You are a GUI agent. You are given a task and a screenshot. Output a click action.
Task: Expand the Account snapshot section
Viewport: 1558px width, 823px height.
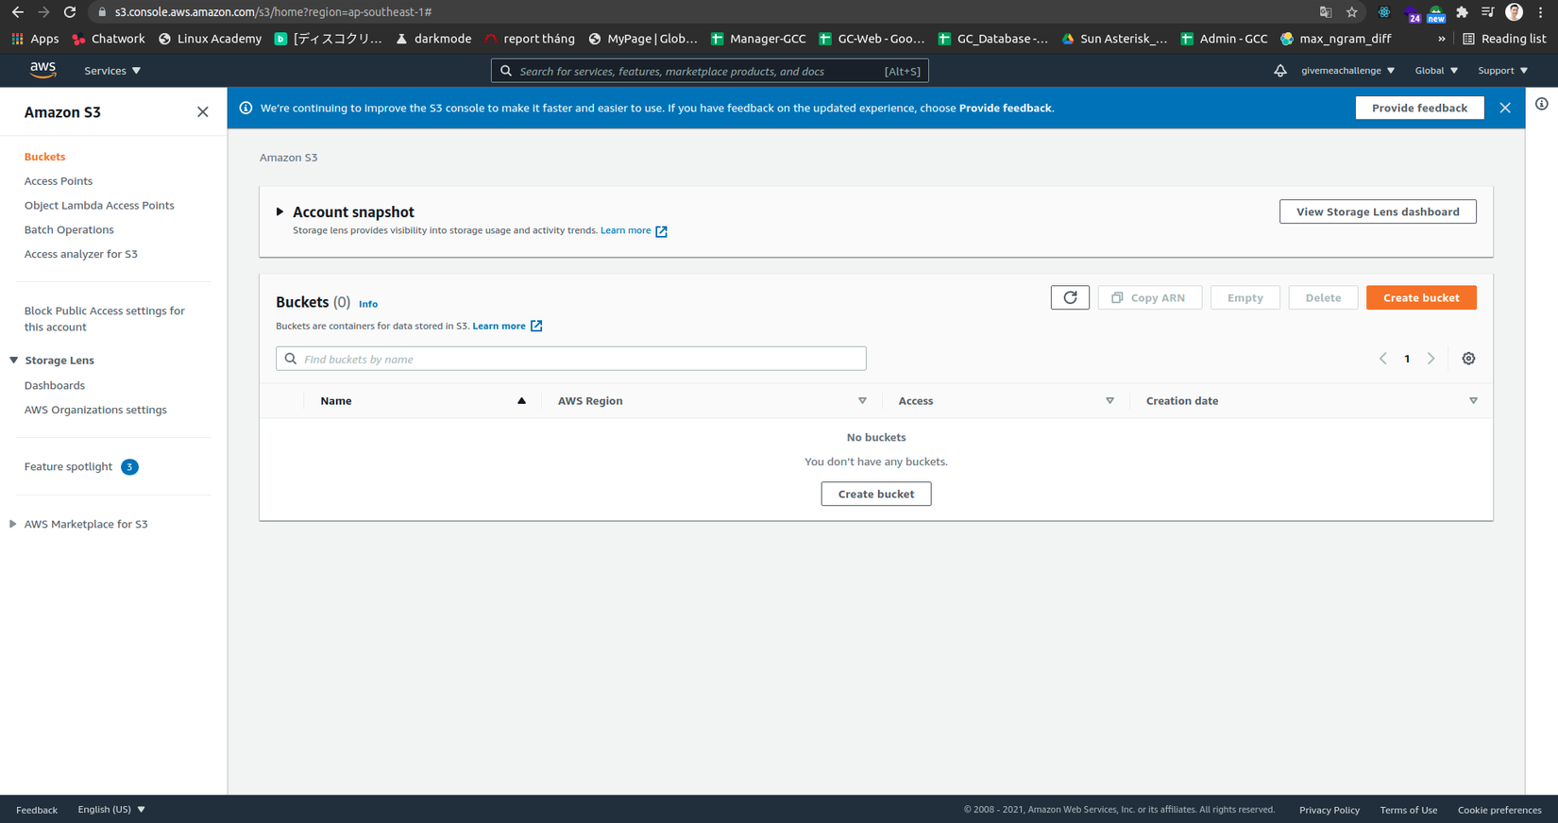click(279, 212)
